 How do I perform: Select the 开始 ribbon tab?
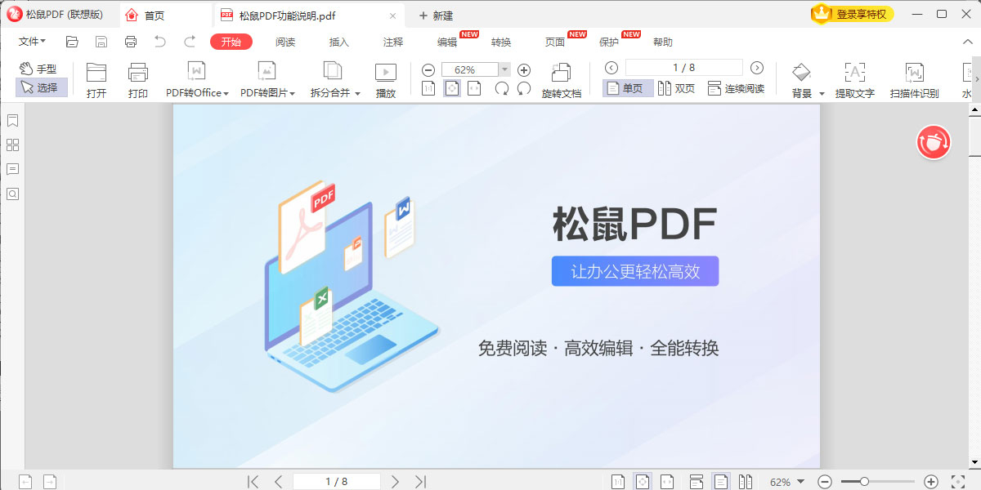tap(231, 42)
